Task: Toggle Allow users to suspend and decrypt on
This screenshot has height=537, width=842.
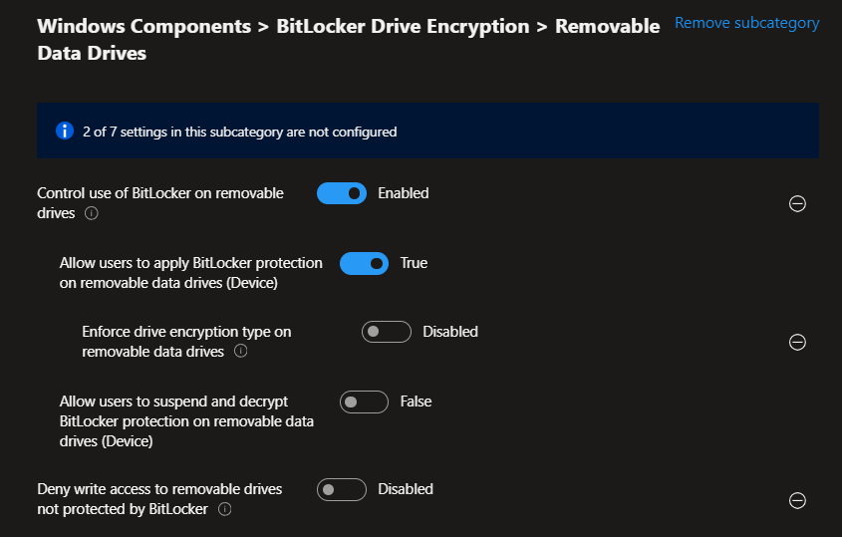Action: click(x=364, y=402)
